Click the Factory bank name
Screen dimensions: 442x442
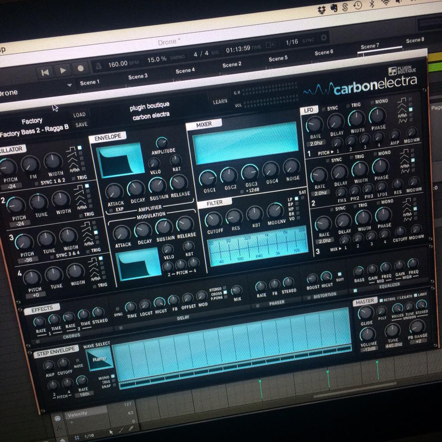click(32, 121)
